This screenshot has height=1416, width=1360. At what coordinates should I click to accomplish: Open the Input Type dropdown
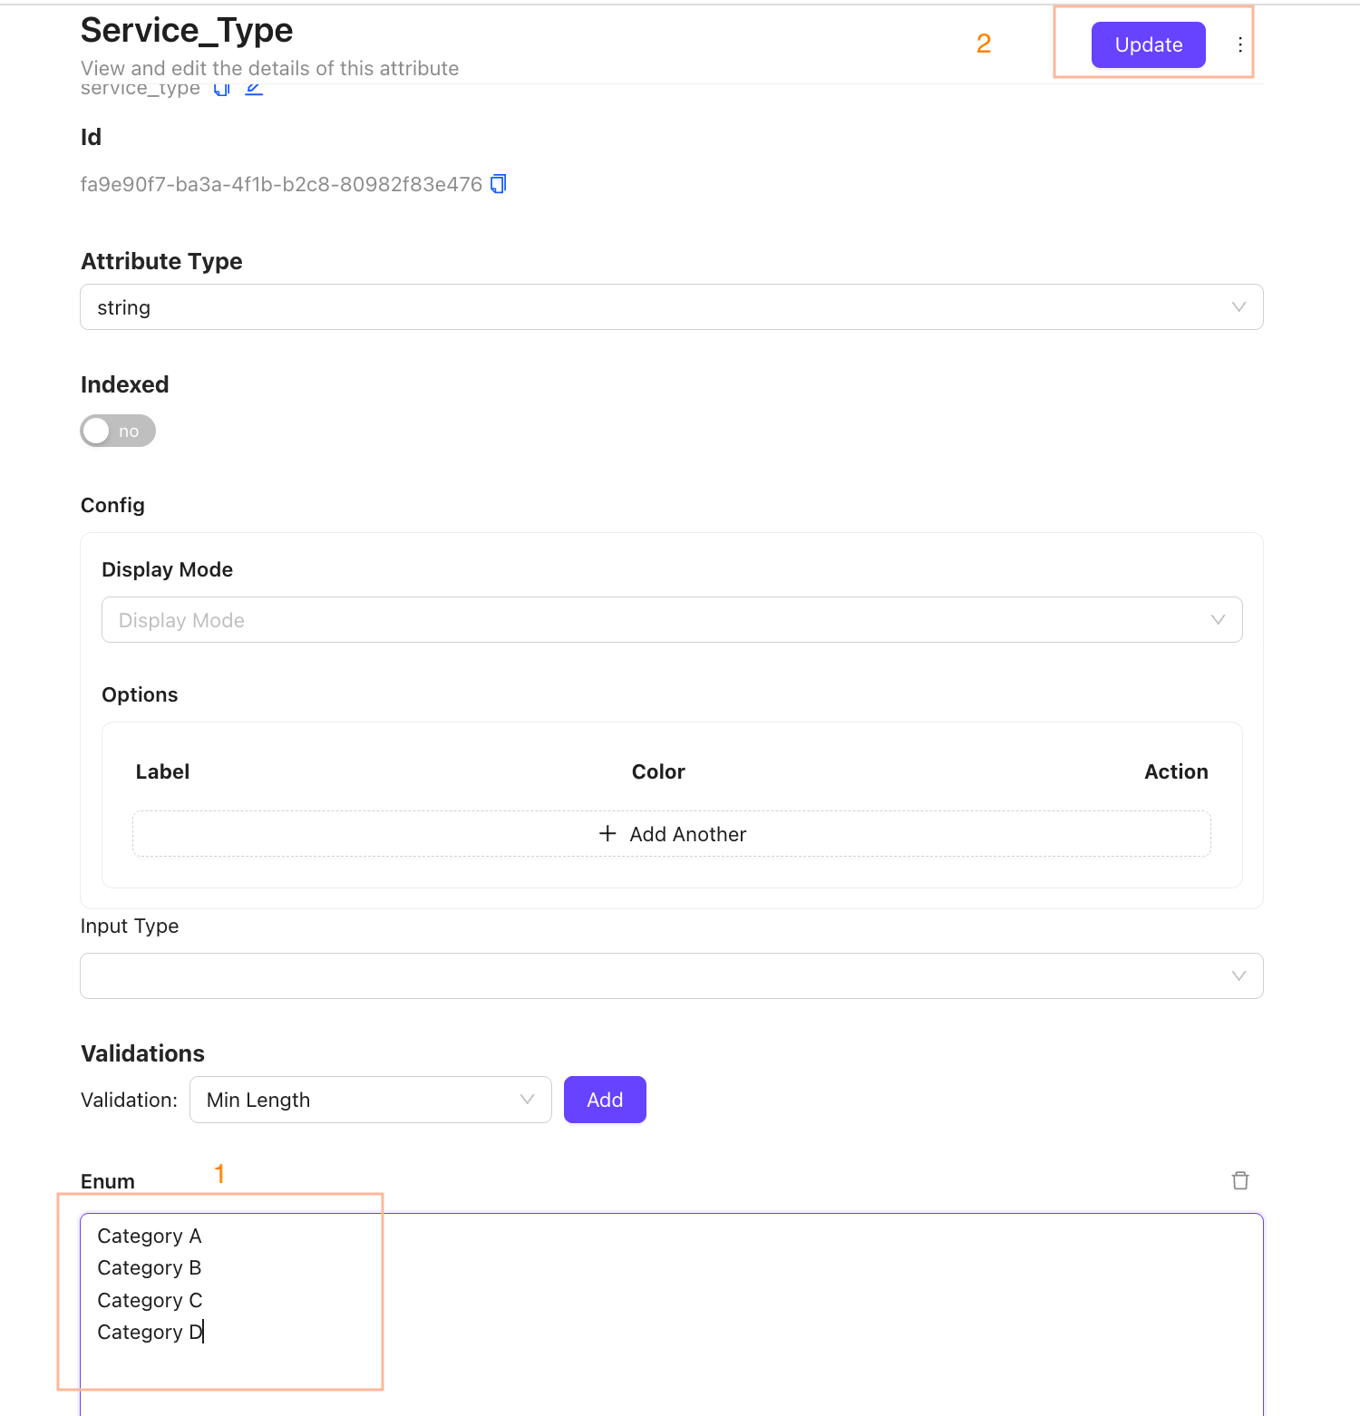[671, 975]
